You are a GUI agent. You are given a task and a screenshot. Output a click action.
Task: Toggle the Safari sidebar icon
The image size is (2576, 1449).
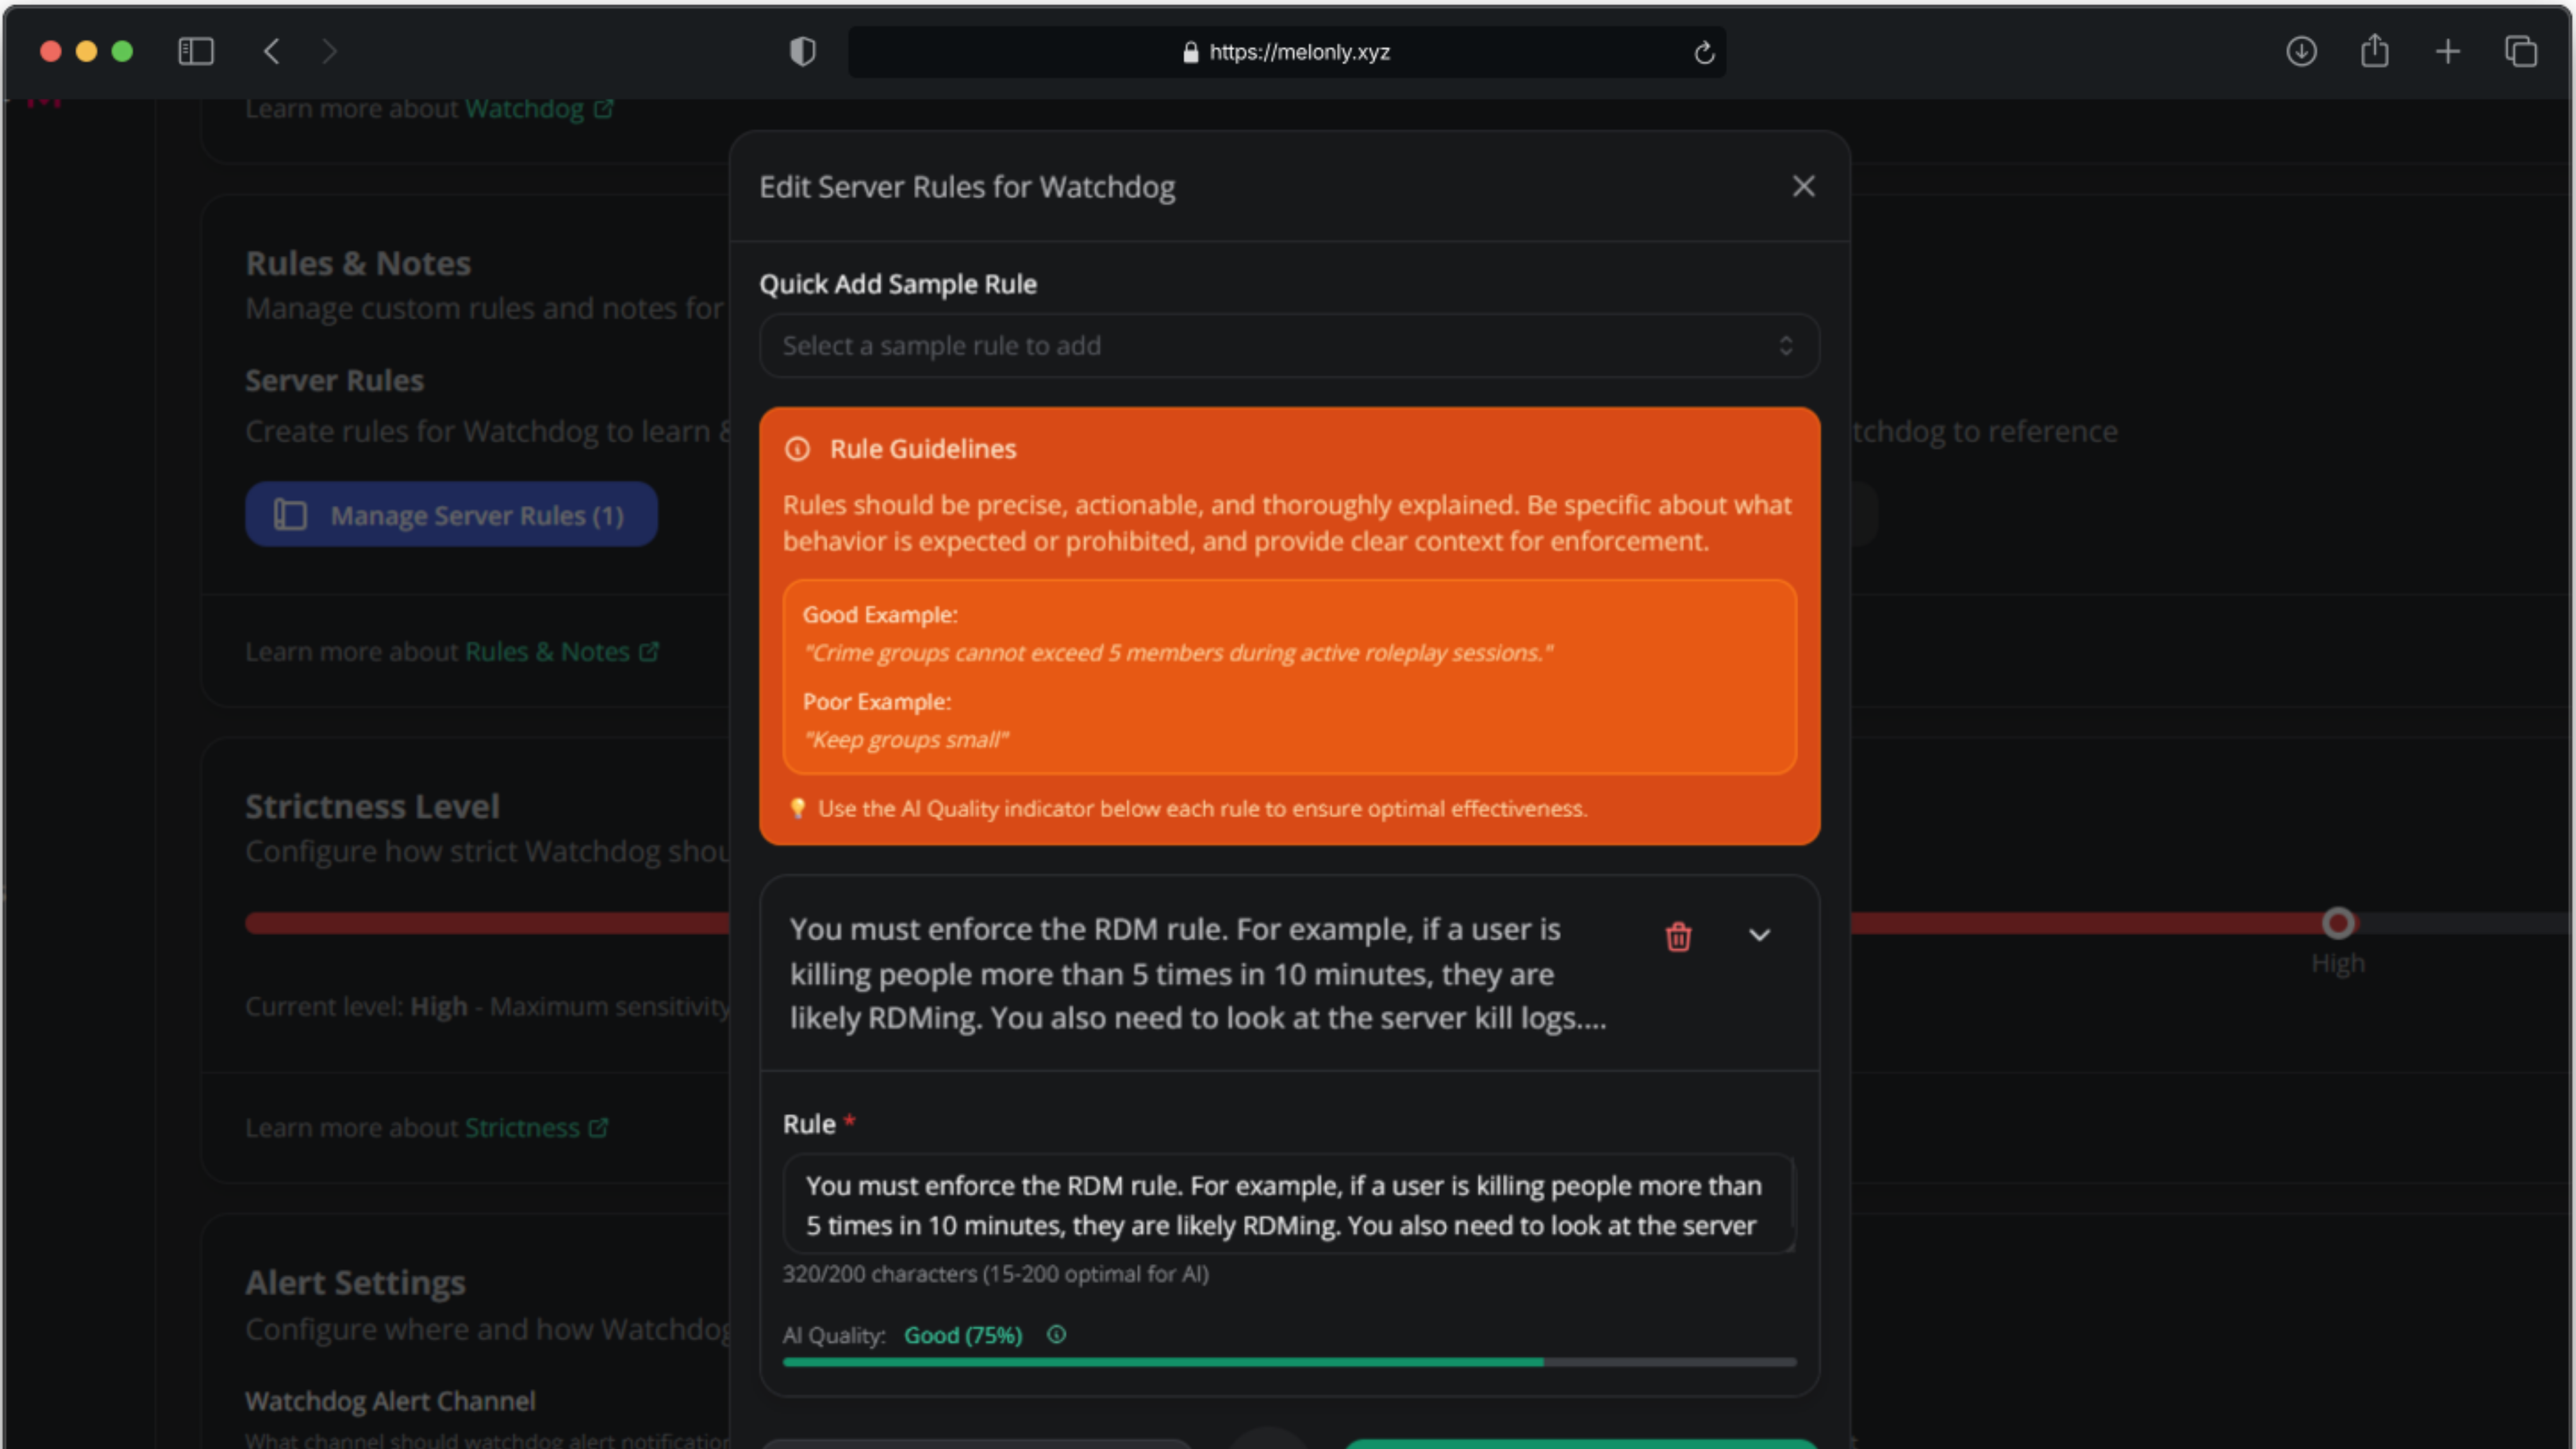coord(196,51)
